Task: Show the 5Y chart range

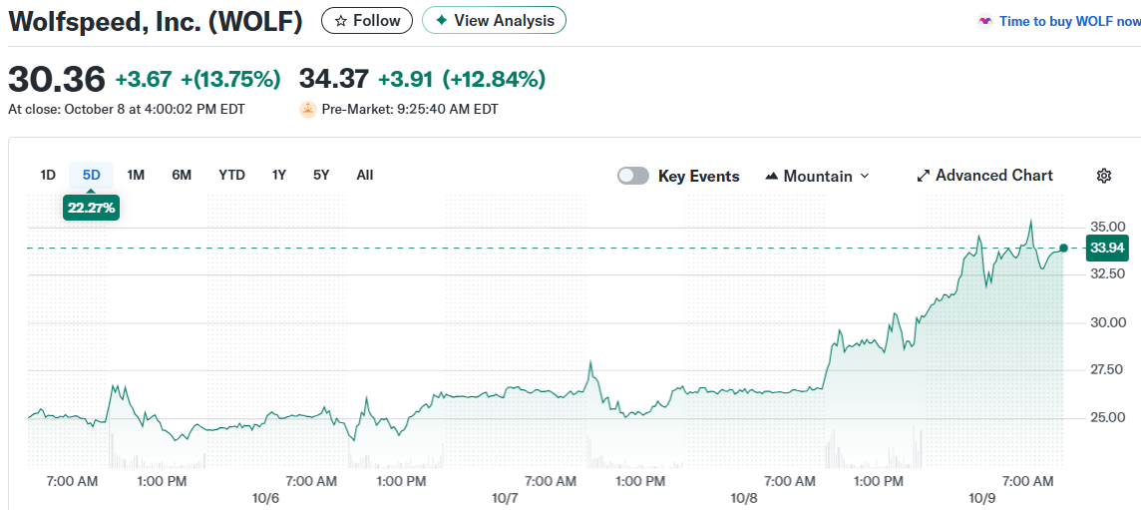Action: tap(320, 175)
